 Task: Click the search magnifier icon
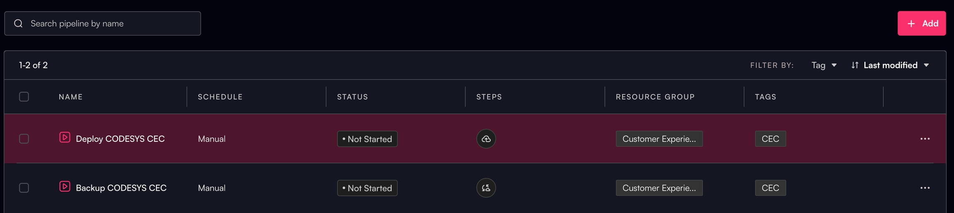(x=18, y=24)
